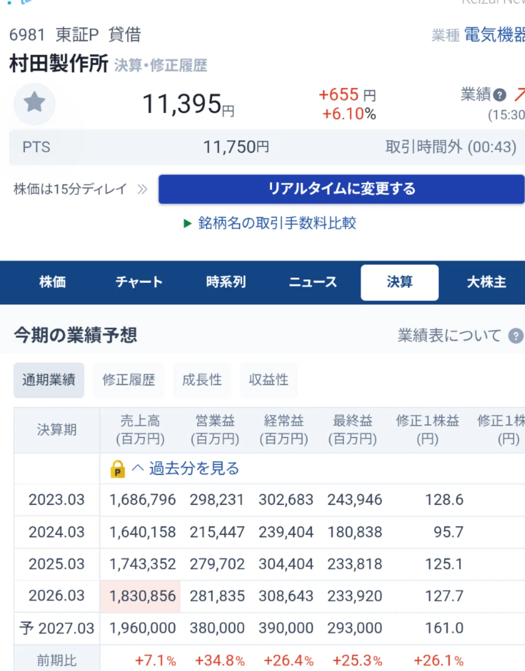This screenshot has width=525, height=671.
Task: Switch to 株価 tab
Action: click(52, 282)
